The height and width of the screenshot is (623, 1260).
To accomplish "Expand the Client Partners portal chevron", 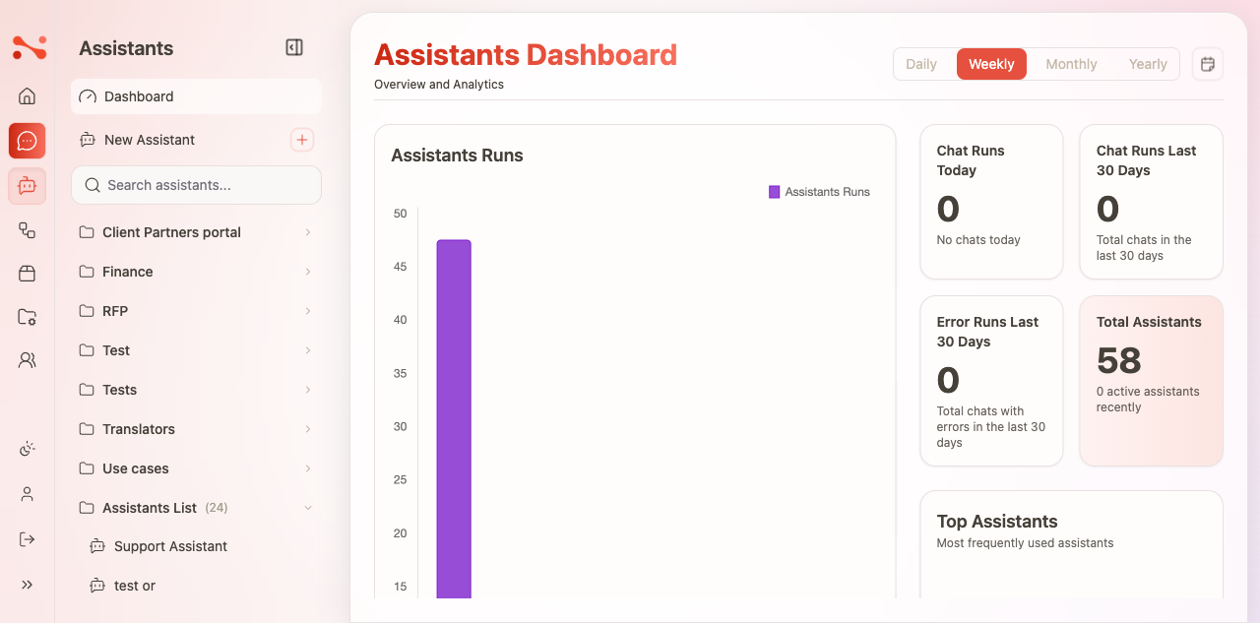I will click(308, 232).
